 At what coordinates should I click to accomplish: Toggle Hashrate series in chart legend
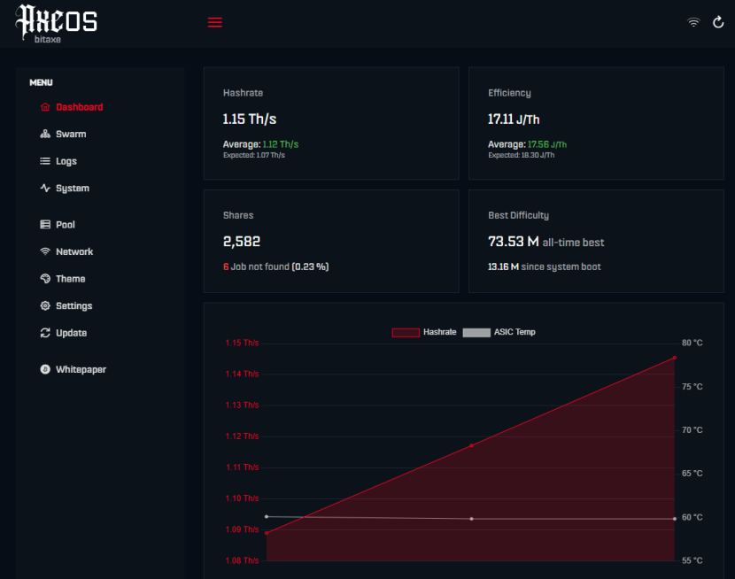point(424,332)
